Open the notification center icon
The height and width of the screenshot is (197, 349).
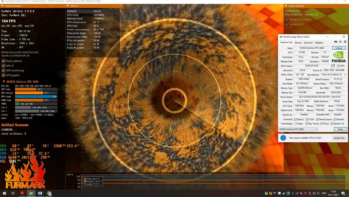click(x=343, y=193)
